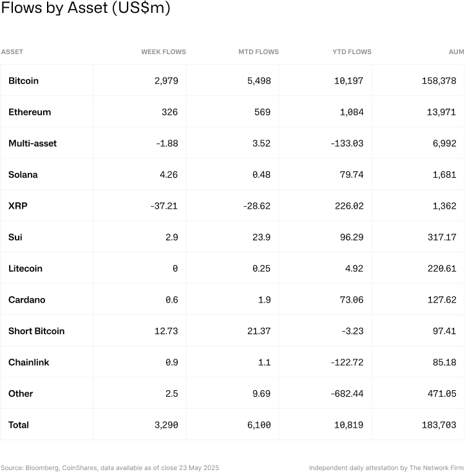Click the Total row label

(x=19, y=425)
